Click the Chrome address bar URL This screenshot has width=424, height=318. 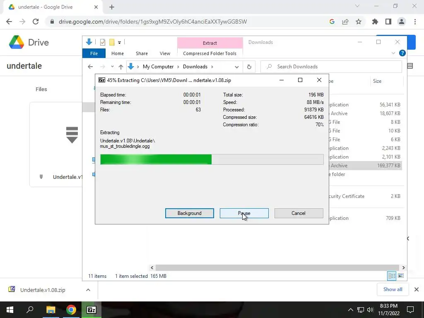[153, 22]
